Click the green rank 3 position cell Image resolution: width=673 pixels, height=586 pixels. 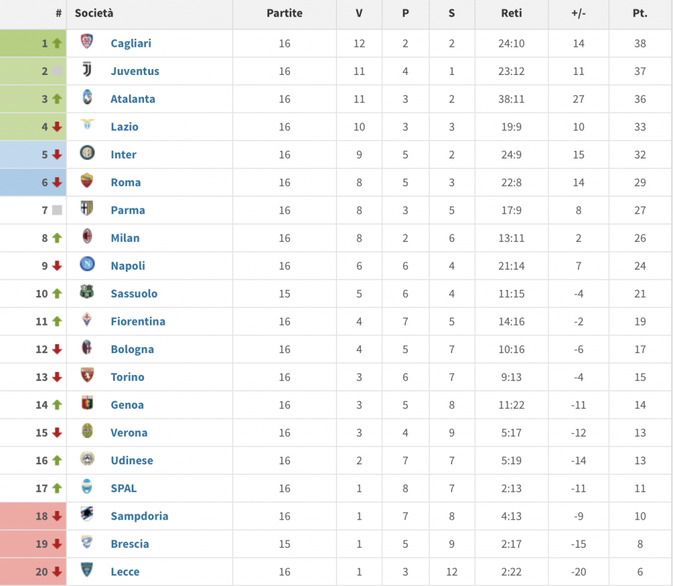[33, 99]
